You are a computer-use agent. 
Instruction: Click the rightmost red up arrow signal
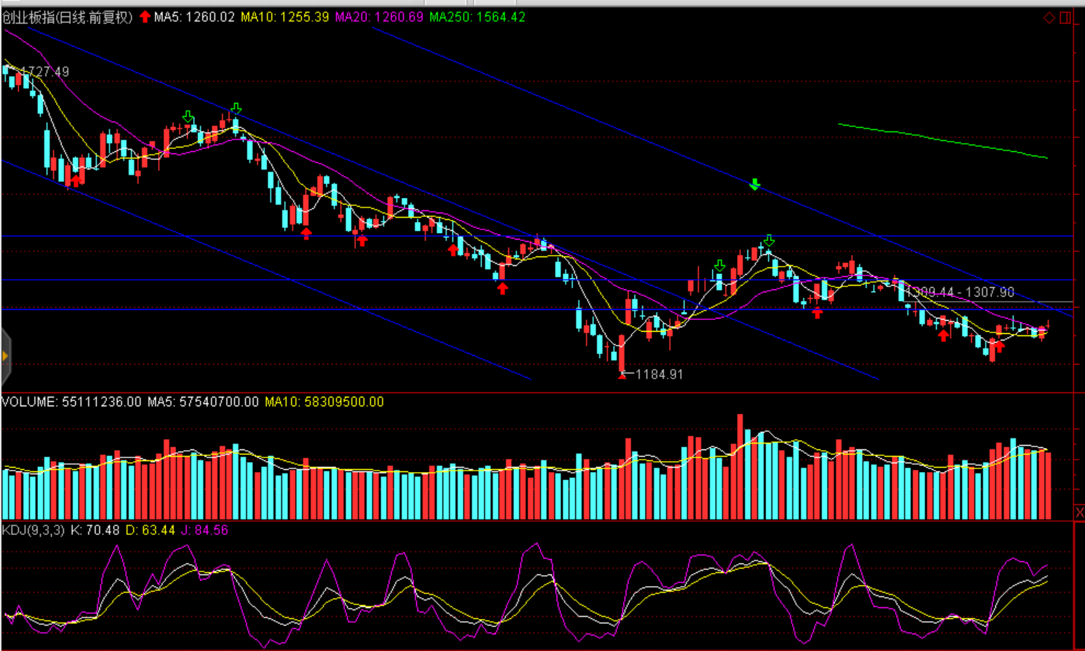click(x=999, y=346)
